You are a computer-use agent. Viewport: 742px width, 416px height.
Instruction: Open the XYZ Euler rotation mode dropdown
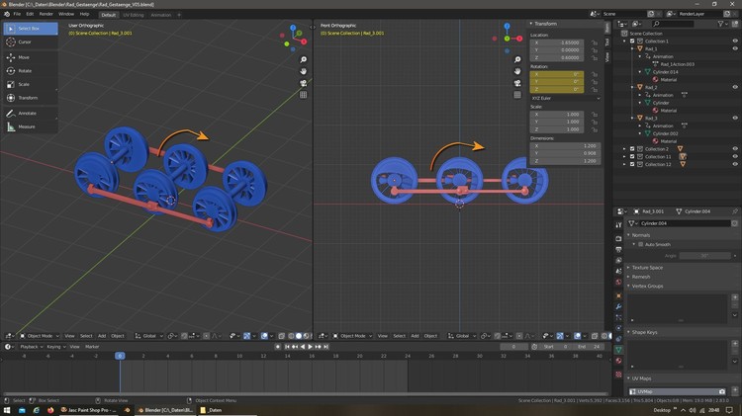(x=565, y=98)
